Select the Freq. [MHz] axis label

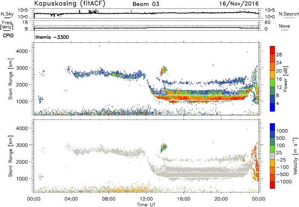[7, 25]
